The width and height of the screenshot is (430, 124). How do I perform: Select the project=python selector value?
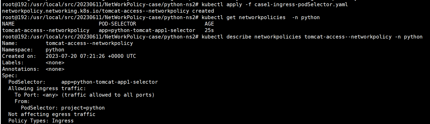click(x=83, y=108)
